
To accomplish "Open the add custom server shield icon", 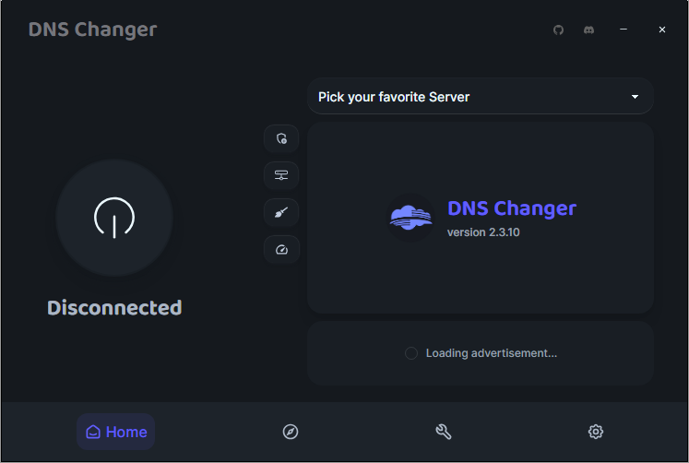I will pyautogui.click(x=281, y=139).
